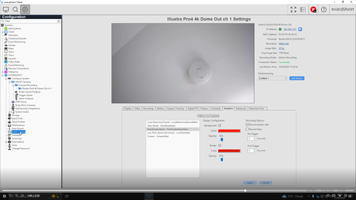Screen dimensions: 356x200
Task: Collapse the Configure System tree node
Action: click(x=6, y=78)
